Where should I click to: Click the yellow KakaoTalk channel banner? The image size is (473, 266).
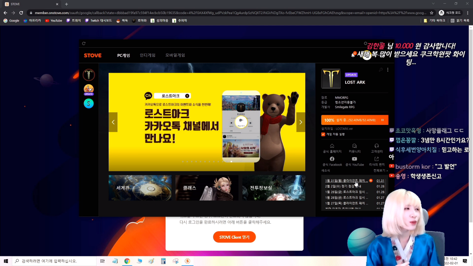click(x=207, y=122)
